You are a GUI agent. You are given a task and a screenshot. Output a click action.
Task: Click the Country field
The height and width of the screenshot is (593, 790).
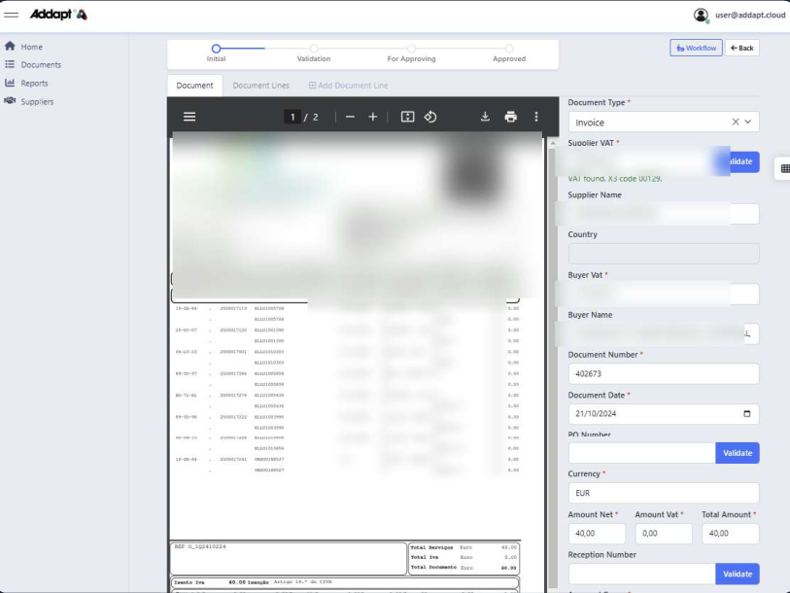coord(664,254)
